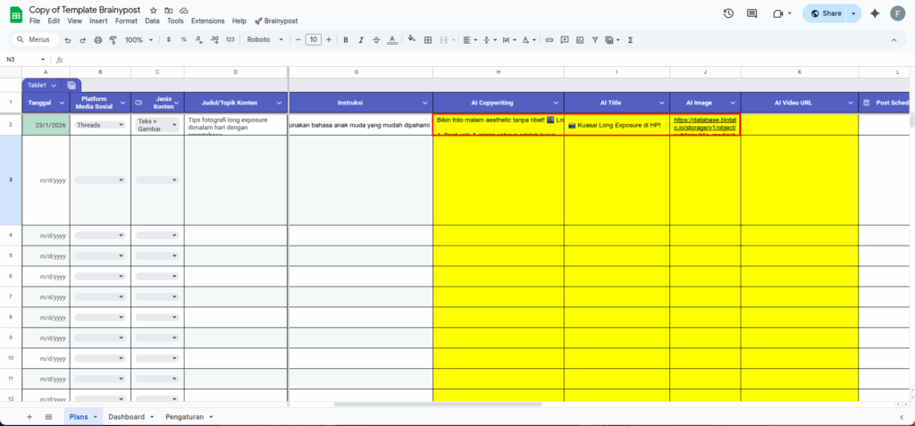Click the Borders icon in toolbar
The width and height of the screenshot is (915, 426).
click(x=427, y=40)
